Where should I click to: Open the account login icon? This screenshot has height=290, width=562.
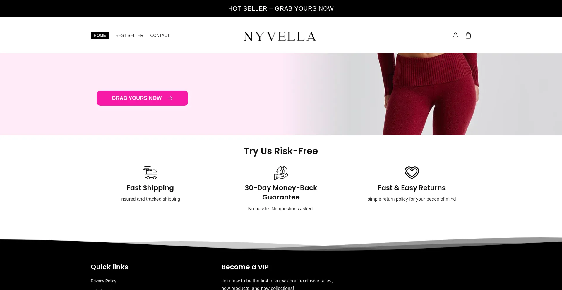pyautogui.click(x=455, y=35)
